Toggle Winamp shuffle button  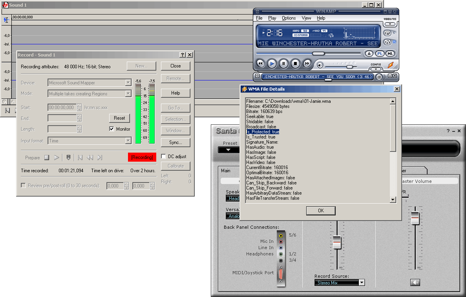click(387, 42)
